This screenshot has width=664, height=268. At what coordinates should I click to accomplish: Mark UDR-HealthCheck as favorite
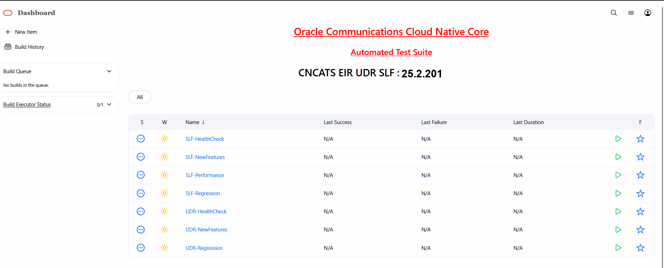coord(640,212)
